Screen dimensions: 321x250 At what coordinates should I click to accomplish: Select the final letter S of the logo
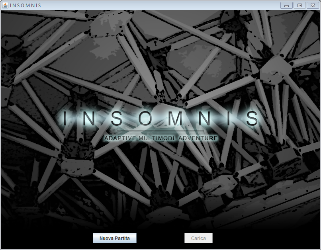point(252,119)
